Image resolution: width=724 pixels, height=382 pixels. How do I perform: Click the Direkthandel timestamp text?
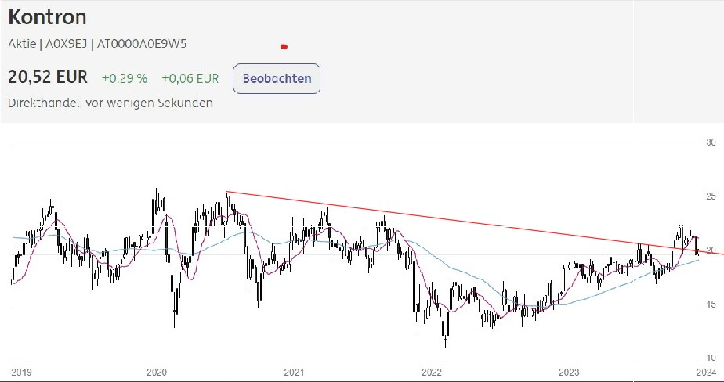pyautogui.click(x=110, y=103)
